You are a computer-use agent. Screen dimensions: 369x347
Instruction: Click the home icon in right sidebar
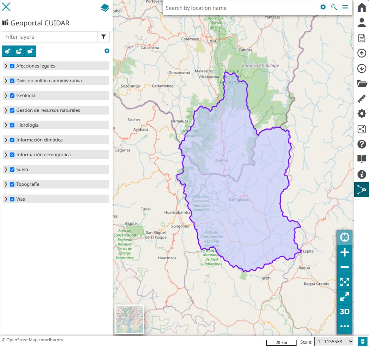pyautogui.click(x=361, y=8)
